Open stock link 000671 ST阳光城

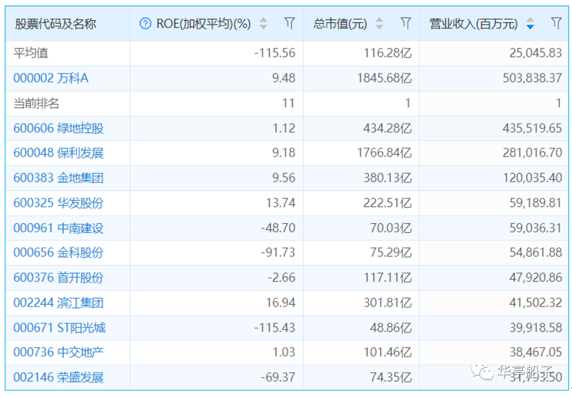pyautogui.click(x=59, y=327)
